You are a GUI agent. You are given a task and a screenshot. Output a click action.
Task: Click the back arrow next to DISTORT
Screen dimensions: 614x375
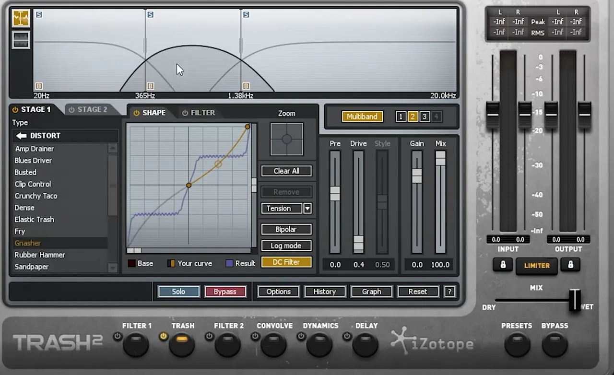pyautogui.click(x=21, y=136)
